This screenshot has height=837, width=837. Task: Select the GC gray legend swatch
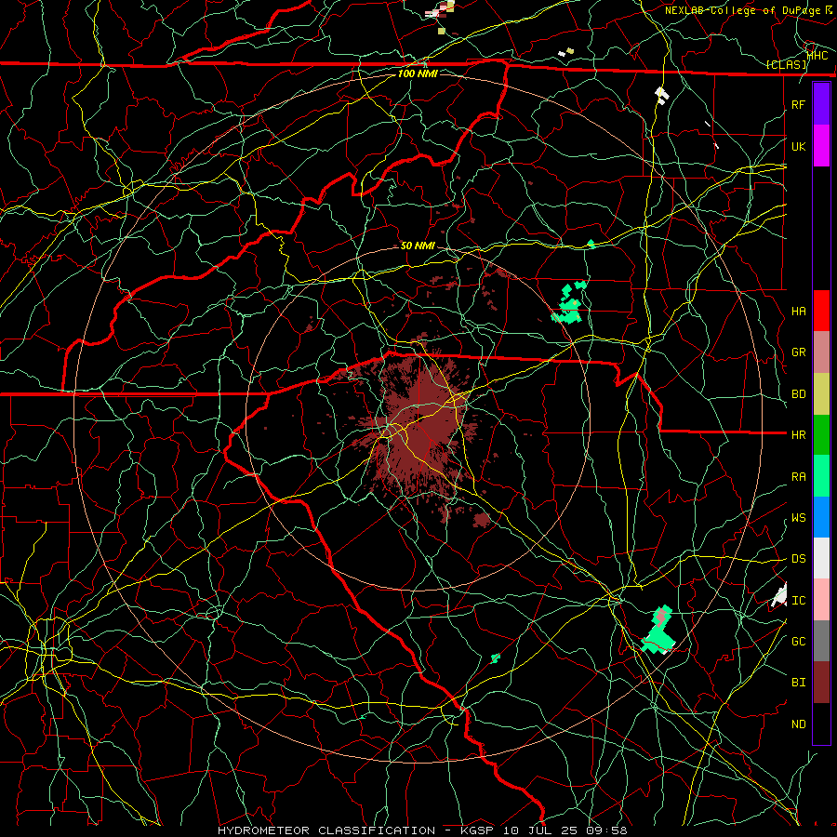821,641
